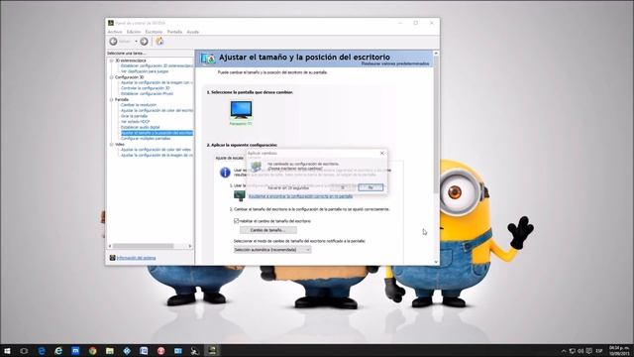Select Establecer configuración PhysX

tap(147, 93)
